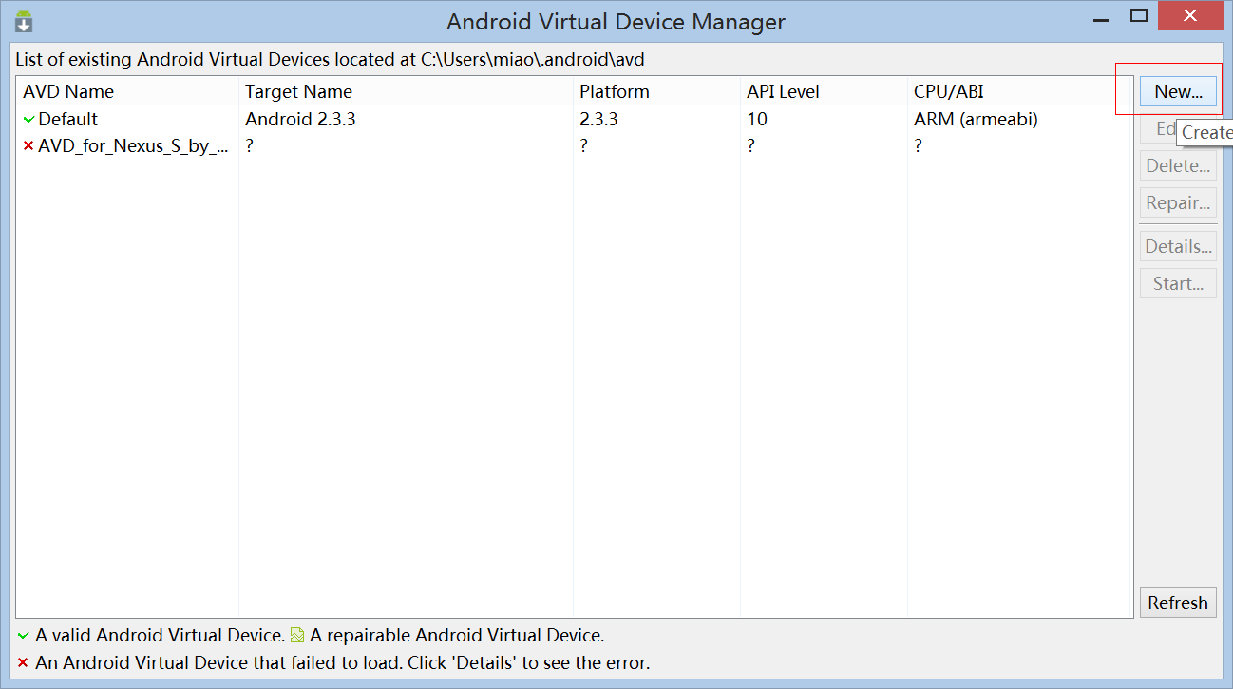Click the Repair... button

[1178, 203]
